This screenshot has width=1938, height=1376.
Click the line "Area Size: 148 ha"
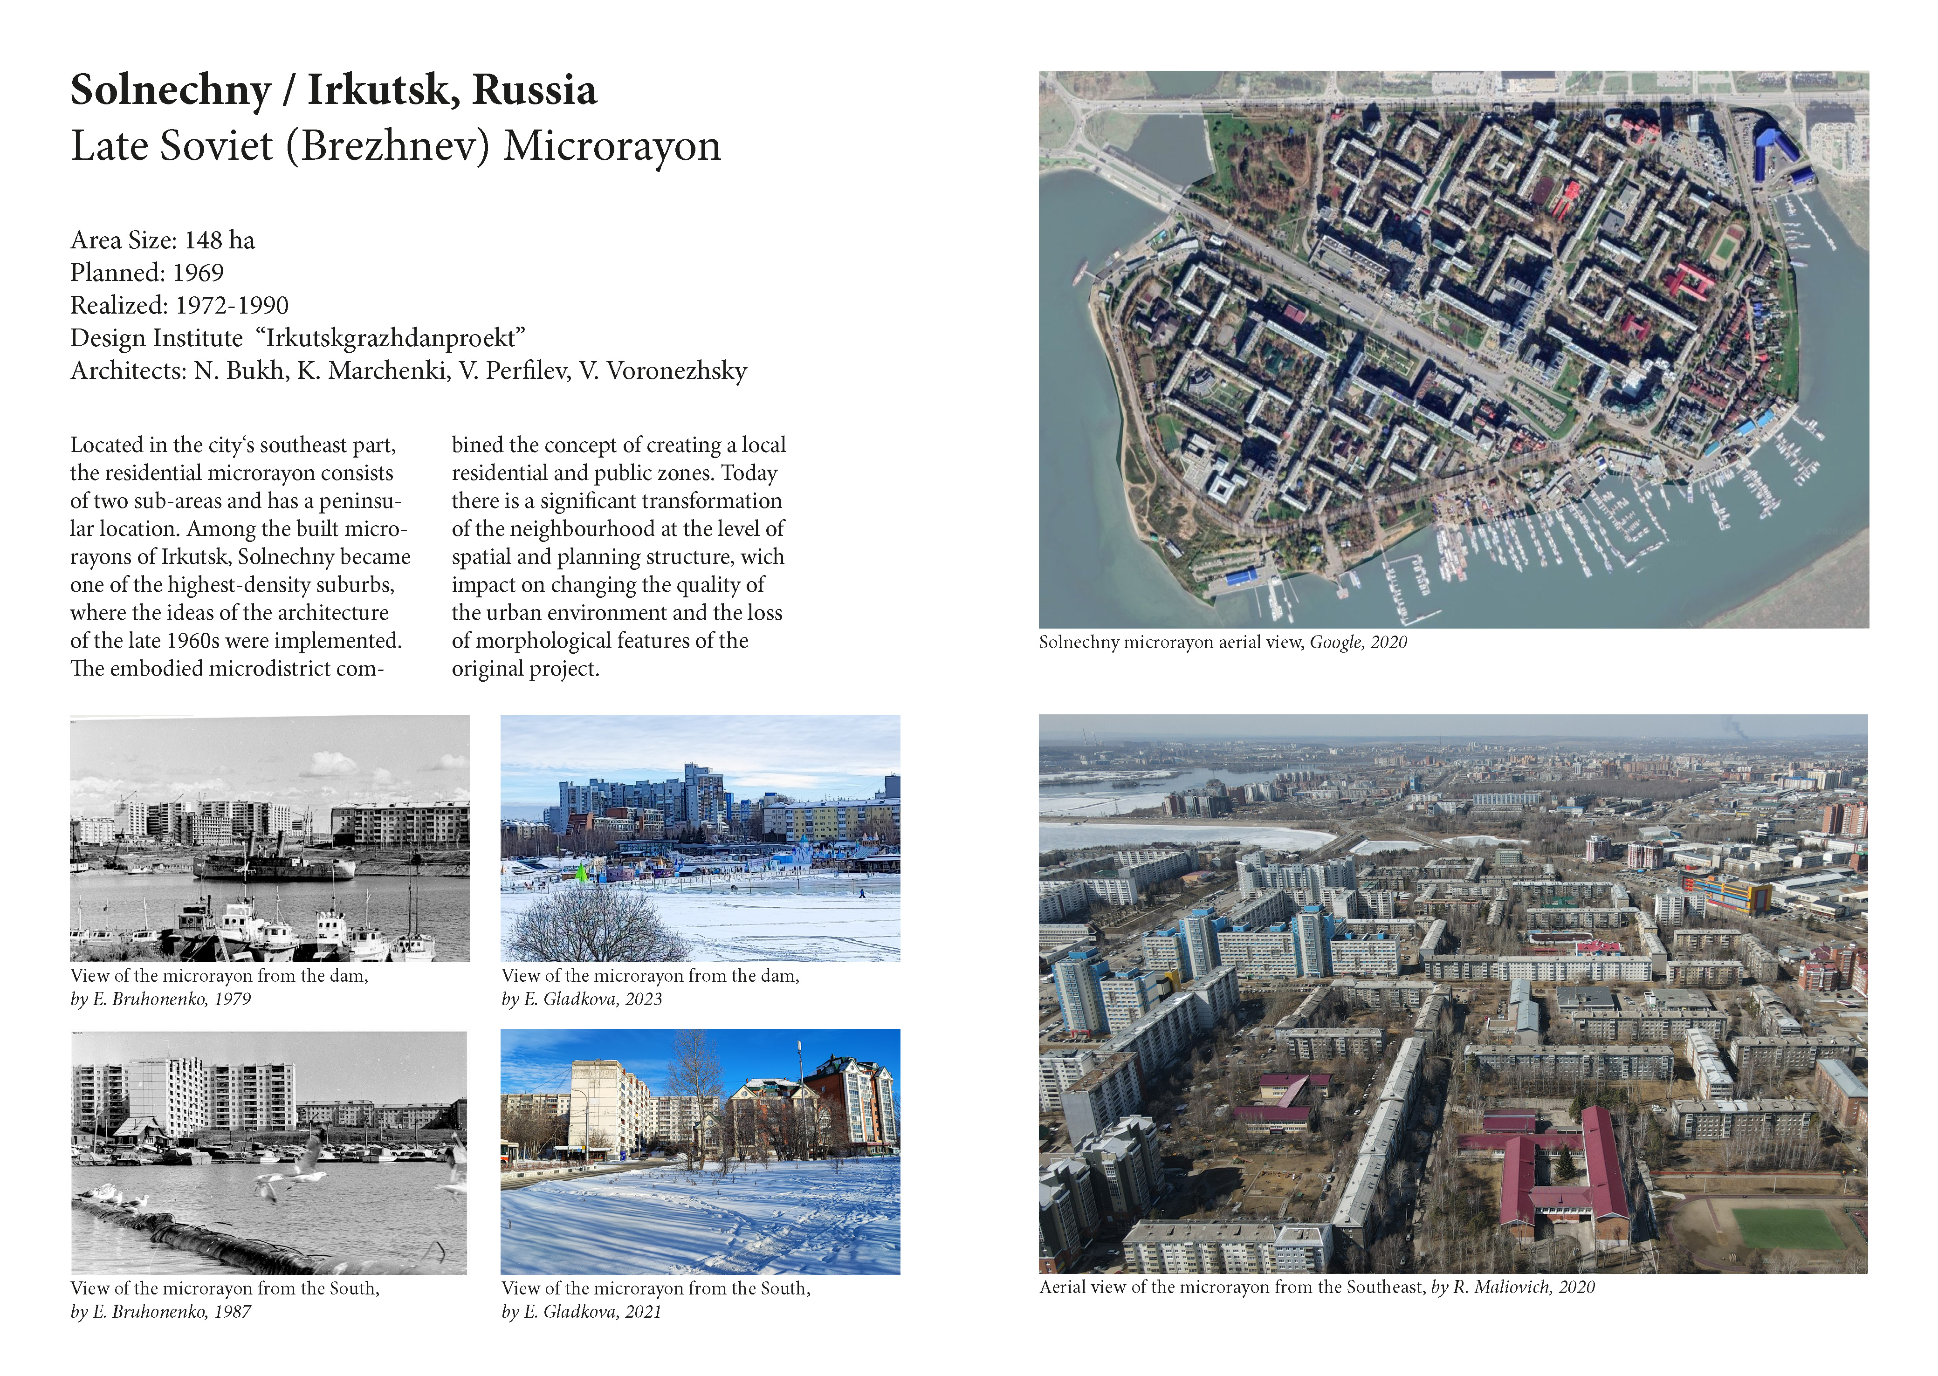click(x=163, y=240)
